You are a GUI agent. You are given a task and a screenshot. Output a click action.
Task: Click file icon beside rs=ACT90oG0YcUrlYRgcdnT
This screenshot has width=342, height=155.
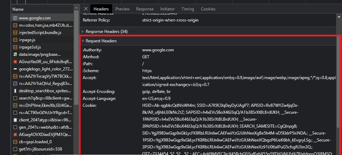coord(15,113)
